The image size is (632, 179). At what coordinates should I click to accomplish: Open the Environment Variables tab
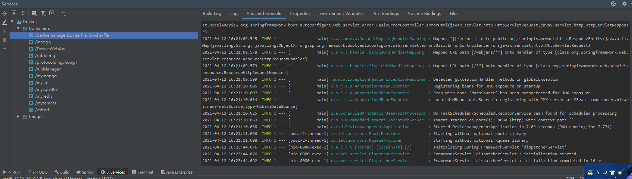341,14
